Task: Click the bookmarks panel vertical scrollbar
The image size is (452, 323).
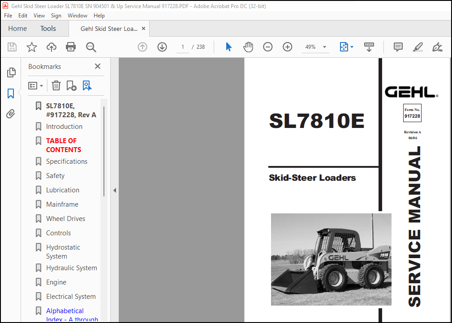Action: point(104,151)
